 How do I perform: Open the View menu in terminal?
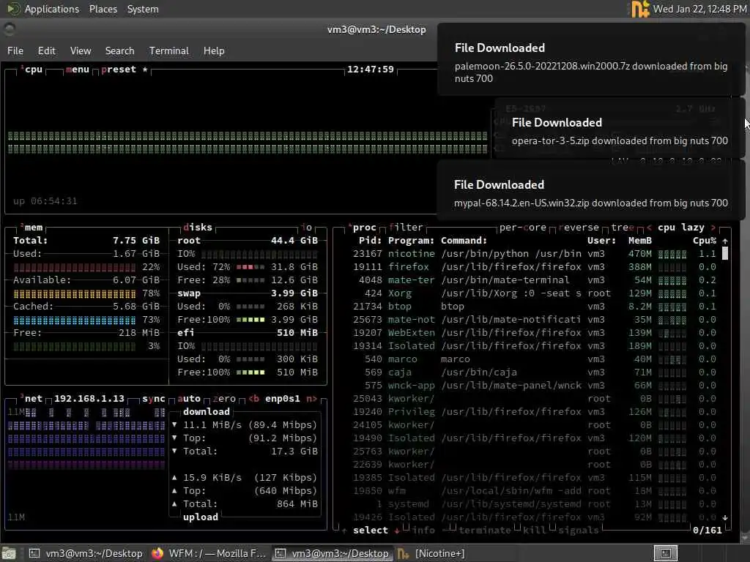point(81,50)
